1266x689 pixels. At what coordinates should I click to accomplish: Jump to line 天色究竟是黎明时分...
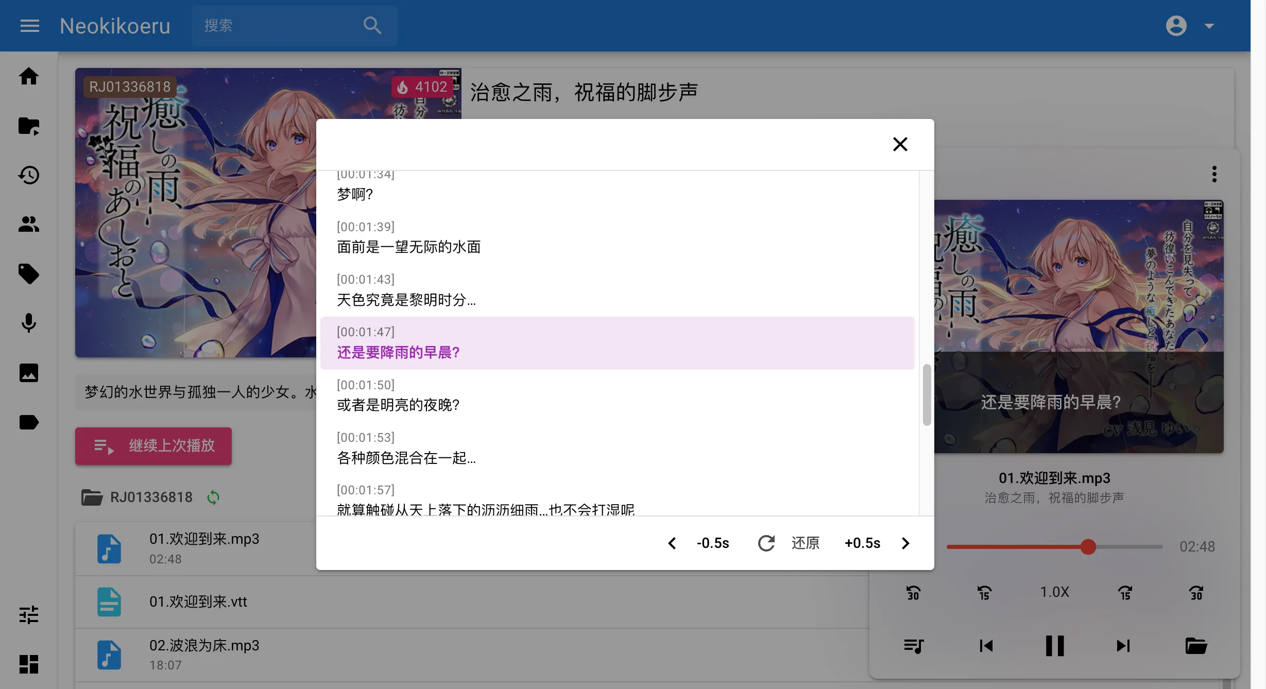tap(617, 290)
